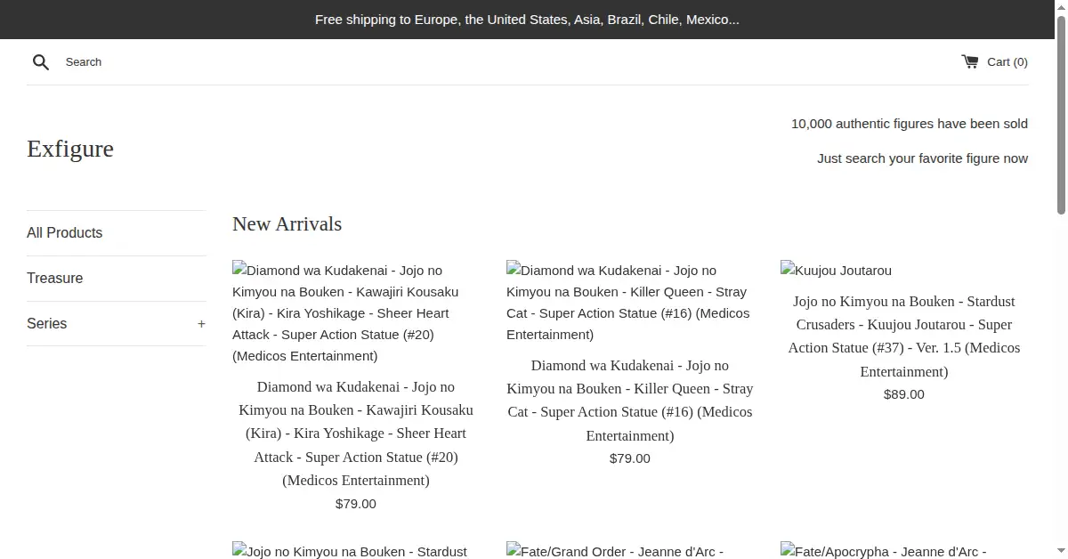Click "10,000 authentic figures have been sold" text
This screenshot has height=559, width=1068.
pyautogui.click(x=910, y=124)
